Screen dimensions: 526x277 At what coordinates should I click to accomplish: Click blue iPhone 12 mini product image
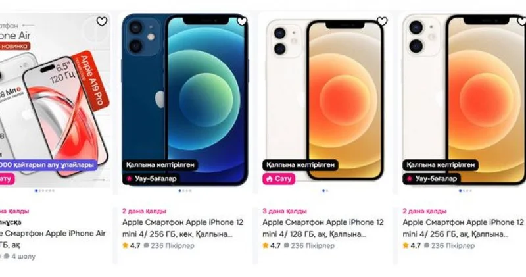click(x=185, y=99)
